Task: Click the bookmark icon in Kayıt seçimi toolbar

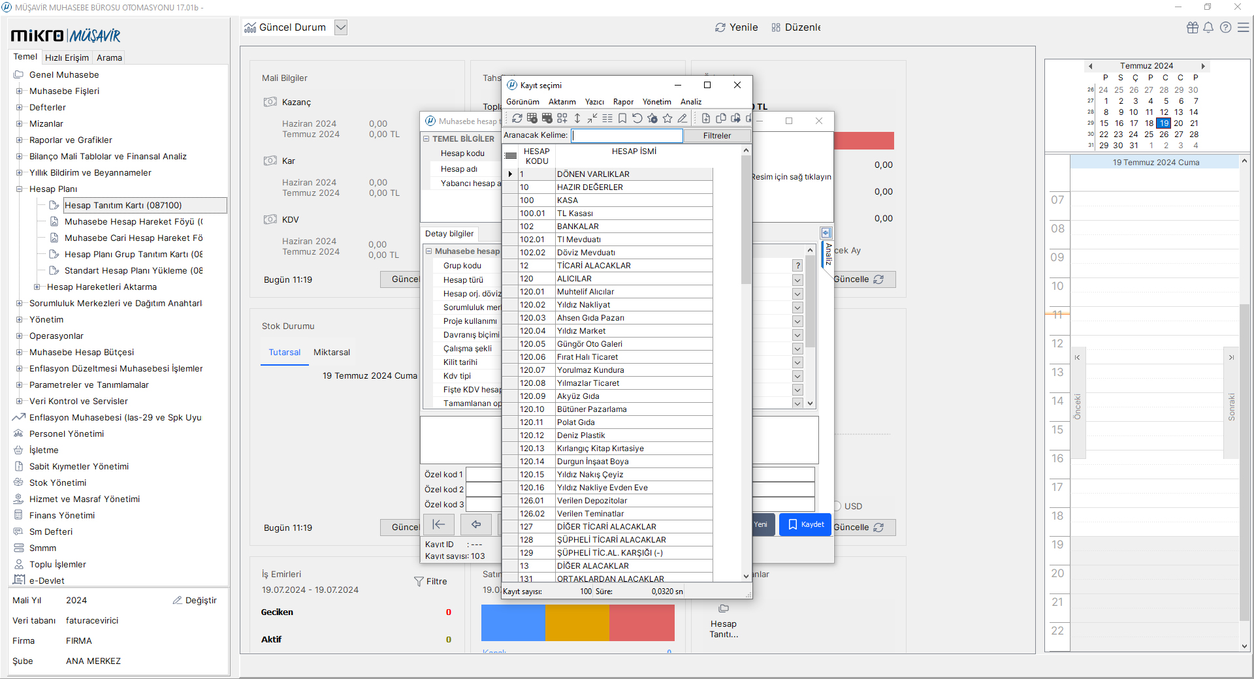Action: coord(622,118)
